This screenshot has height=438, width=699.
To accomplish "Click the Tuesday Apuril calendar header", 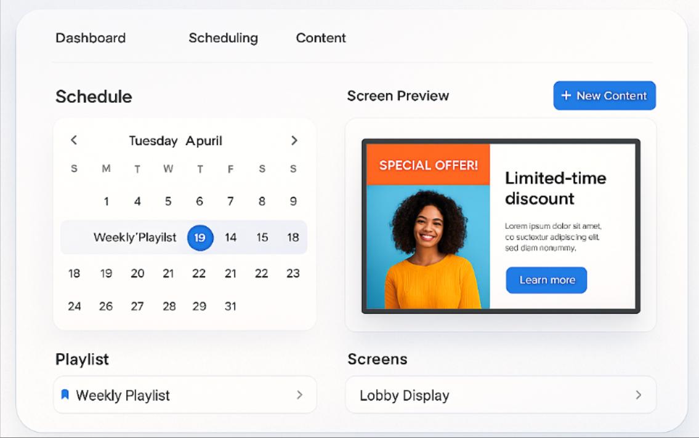I will point(176,141).
